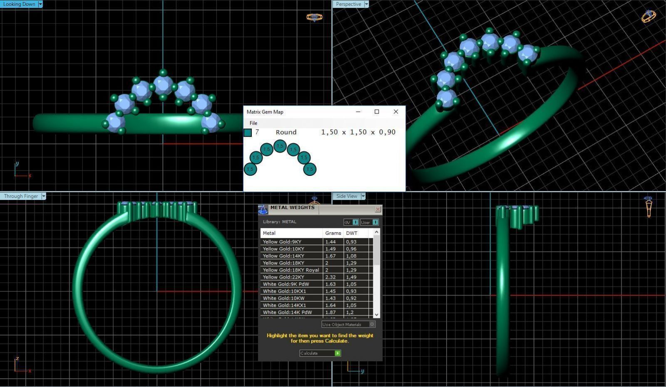Viewport: 666px width, 387px height.
Task: Click the ring icon in Looking Down viewport
Action: [314, 17]
